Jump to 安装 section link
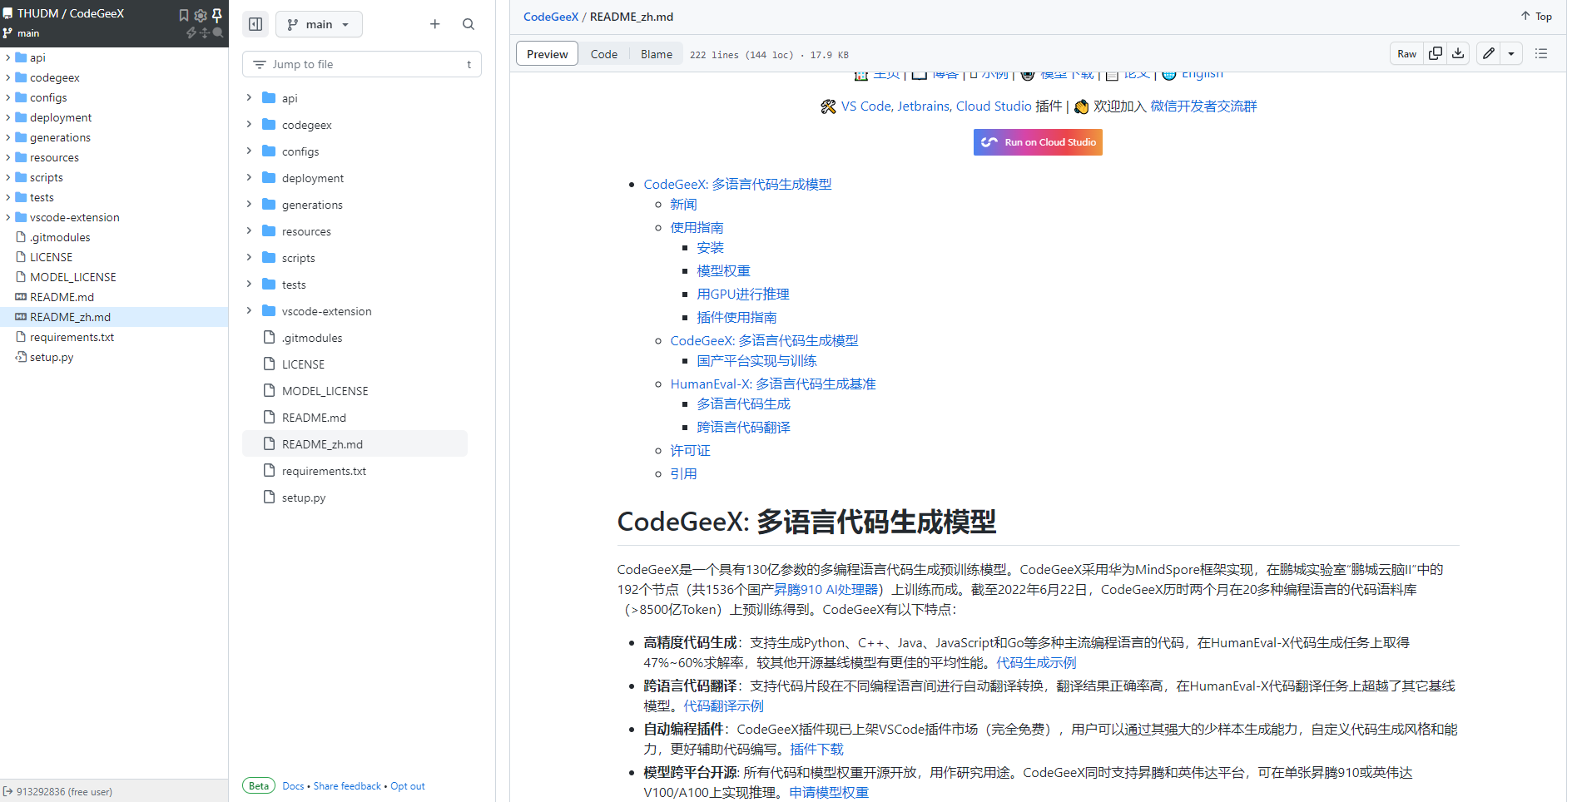 pos(710,248)
